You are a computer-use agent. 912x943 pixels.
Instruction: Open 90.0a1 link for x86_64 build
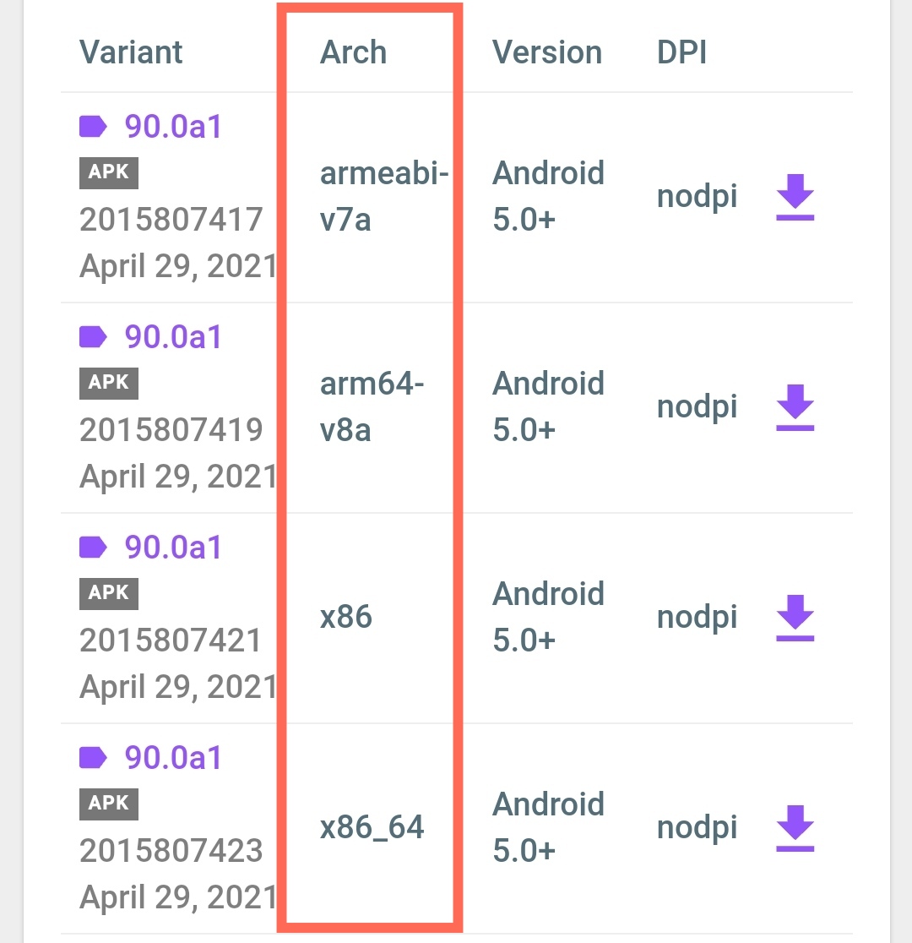point(173,758)
